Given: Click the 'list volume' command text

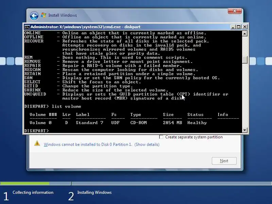Looking at the screenshot, I should (66, 106).
